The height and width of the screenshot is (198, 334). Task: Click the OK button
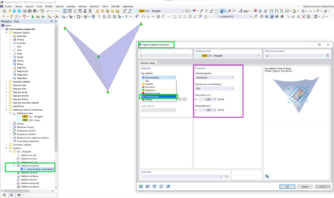(287, 187)
